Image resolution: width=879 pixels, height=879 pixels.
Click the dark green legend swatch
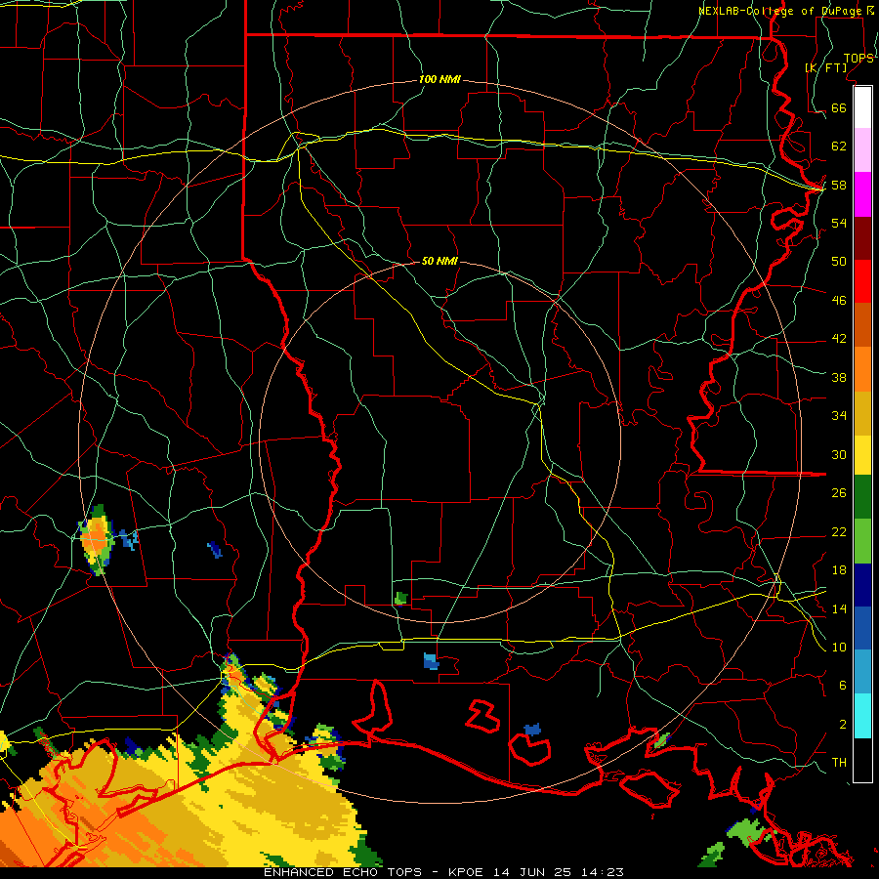tap(862, 497)
